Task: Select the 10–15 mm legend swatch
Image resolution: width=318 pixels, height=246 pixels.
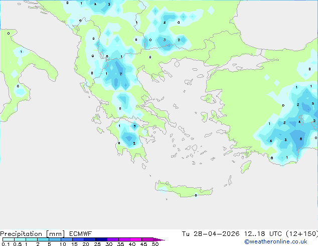Action: tap(66, 239)
